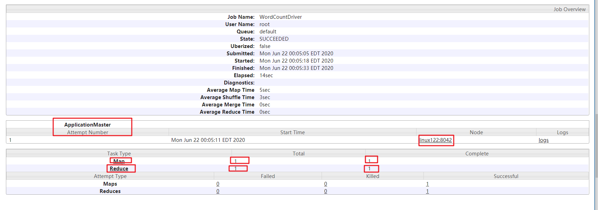Click the ApplicationMaster heading
This screenshot has height=210, width=598.
coord(88,124)
